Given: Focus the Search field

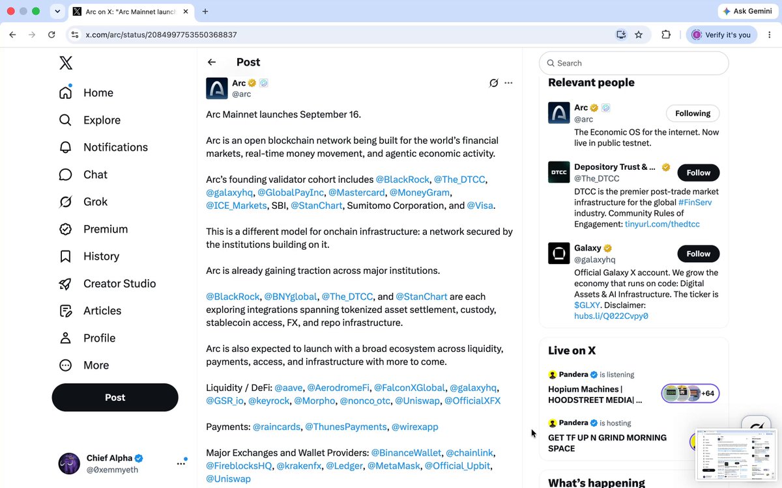Looking at the screenshot, I should [633, 63].
